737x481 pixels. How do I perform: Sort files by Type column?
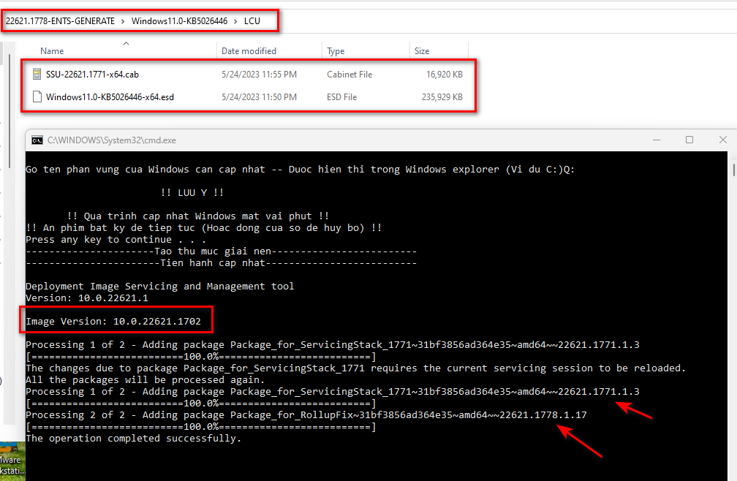pos(336,50)
